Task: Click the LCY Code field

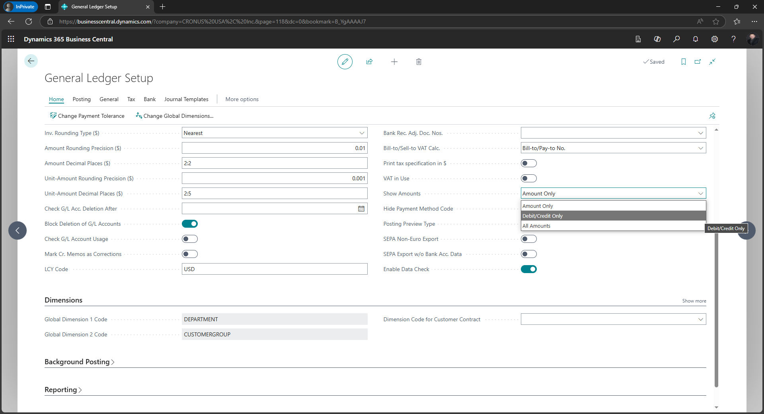Action: click(x=275, y=269)
